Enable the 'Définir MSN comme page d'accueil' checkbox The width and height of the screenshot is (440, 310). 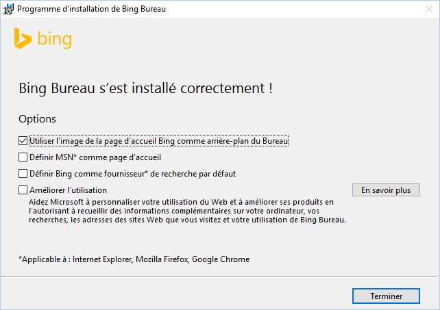pos(24,157)
